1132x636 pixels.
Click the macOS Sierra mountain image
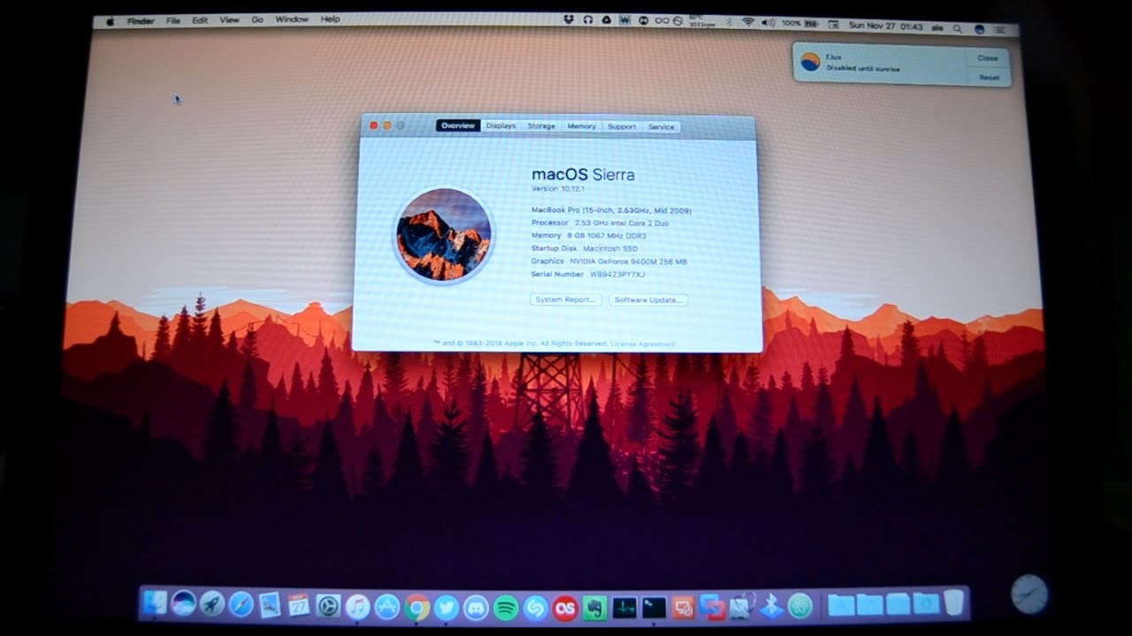tap(443, 234)
